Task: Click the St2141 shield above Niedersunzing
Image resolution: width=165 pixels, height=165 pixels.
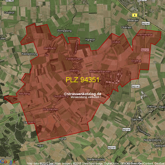Action: [x=112, y=148]
